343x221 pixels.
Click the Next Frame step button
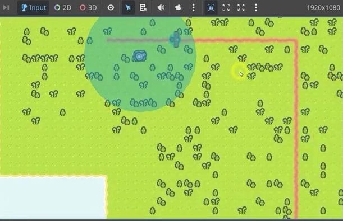click(x=6, y=8)
